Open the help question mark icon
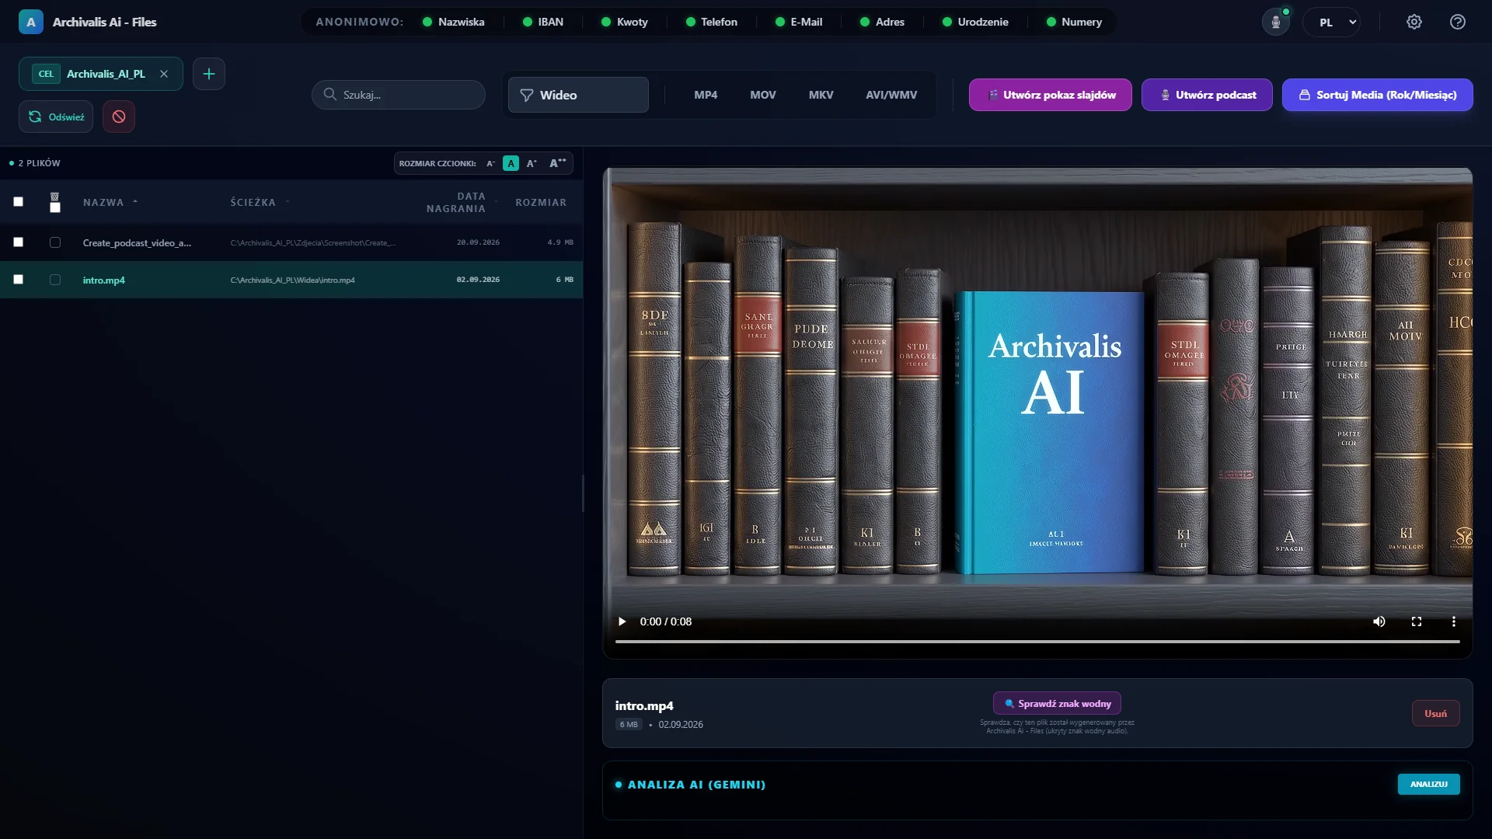The width and height of the screenshot is (1492, 839). pos(1458,22)
